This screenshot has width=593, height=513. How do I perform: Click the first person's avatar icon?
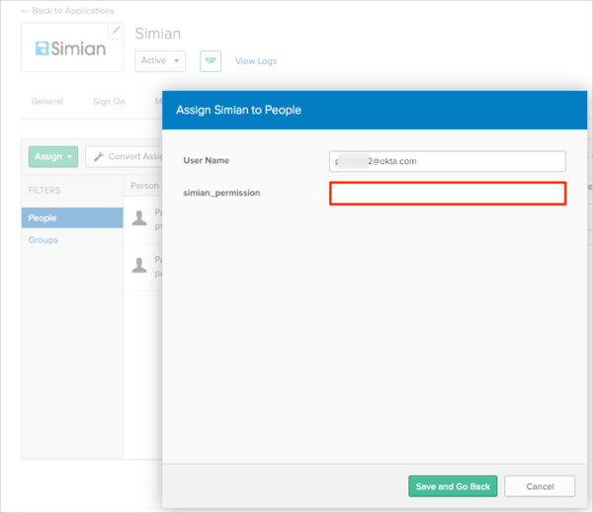point(139,217)
